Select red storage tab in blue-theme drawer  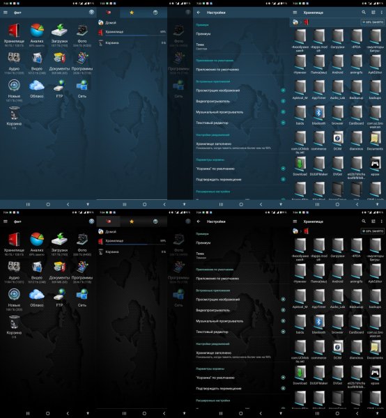click(x=108, y=13)
